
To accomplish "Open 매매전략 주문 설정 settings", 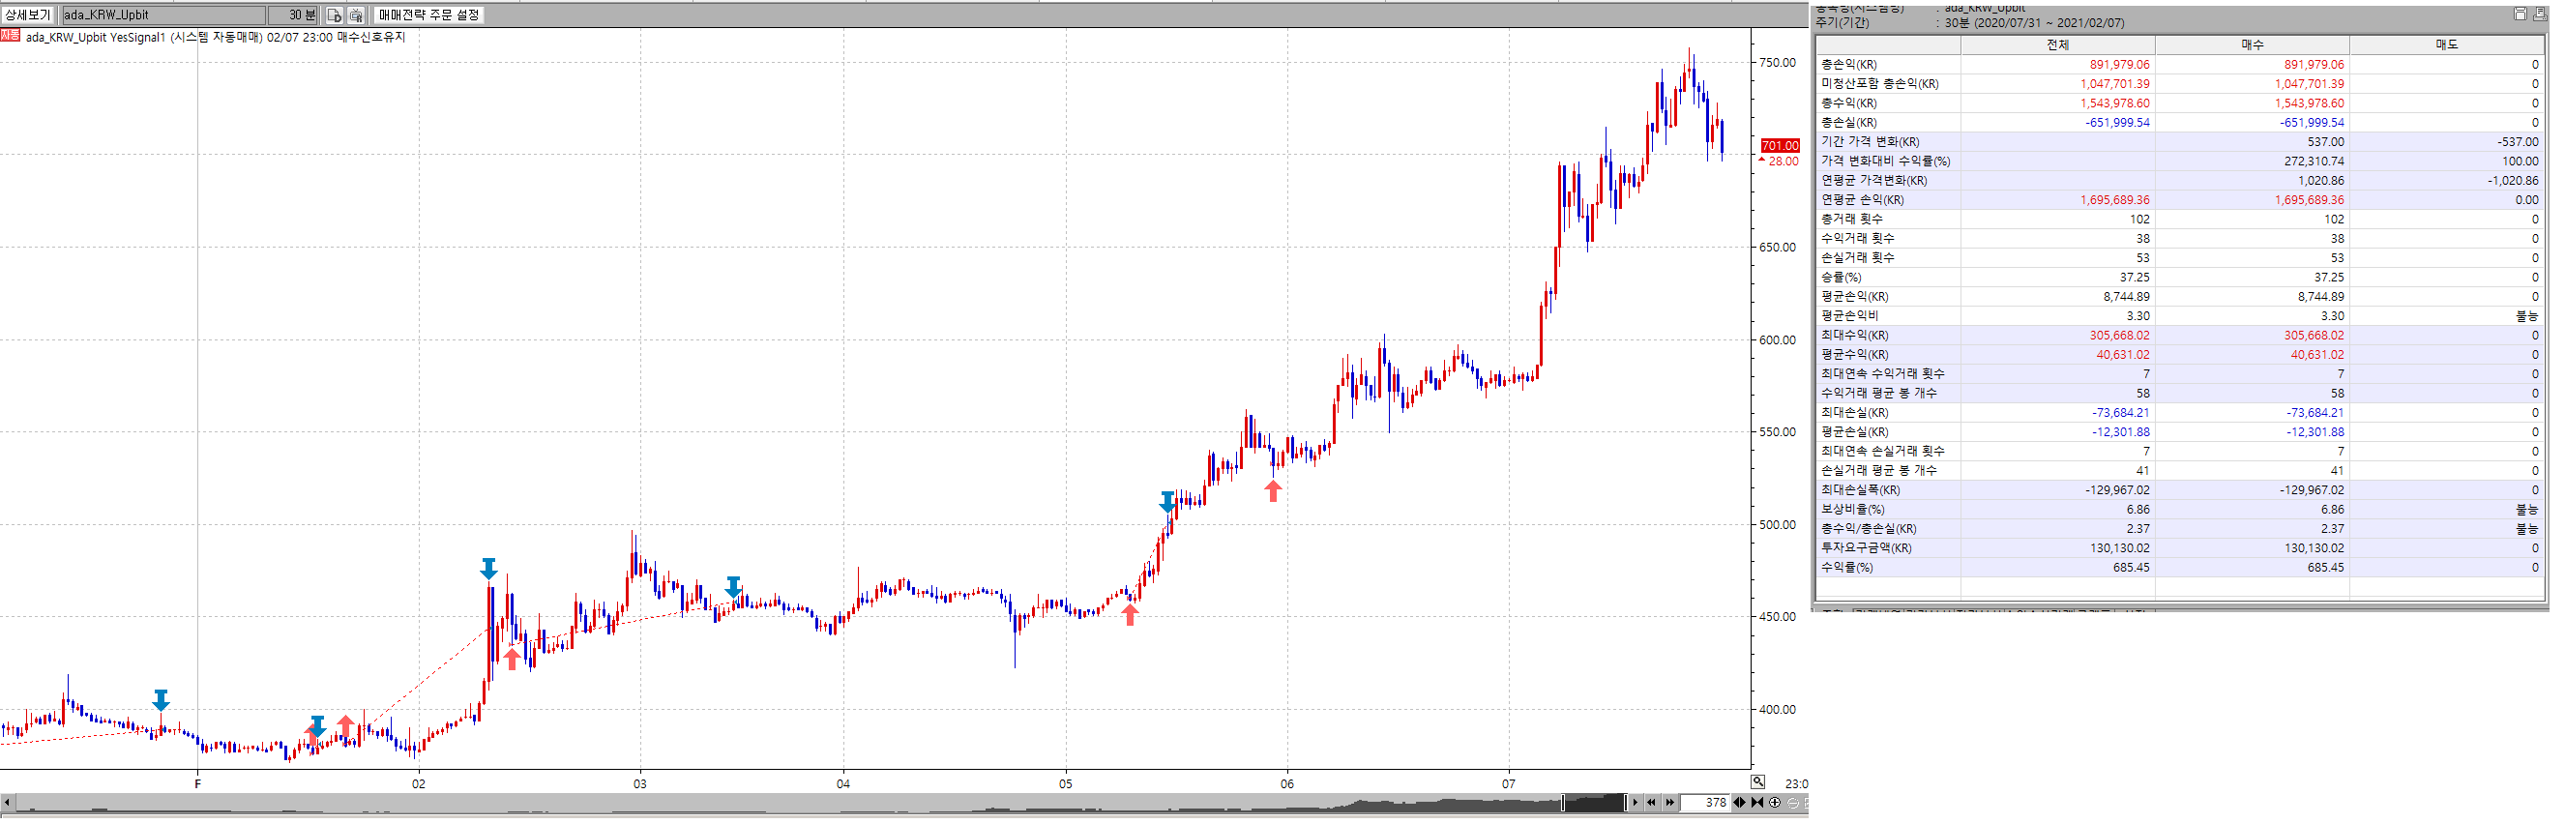I will [x=428, y=15].
